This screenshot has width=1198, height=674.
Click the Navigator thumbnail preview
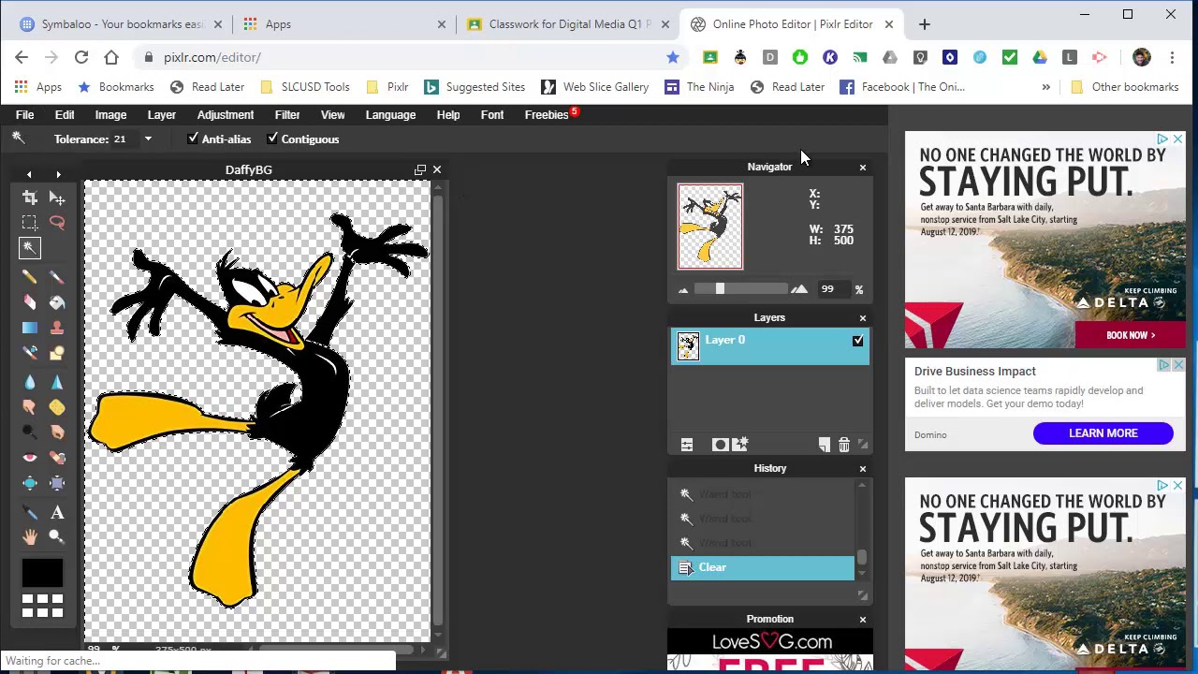710,227
